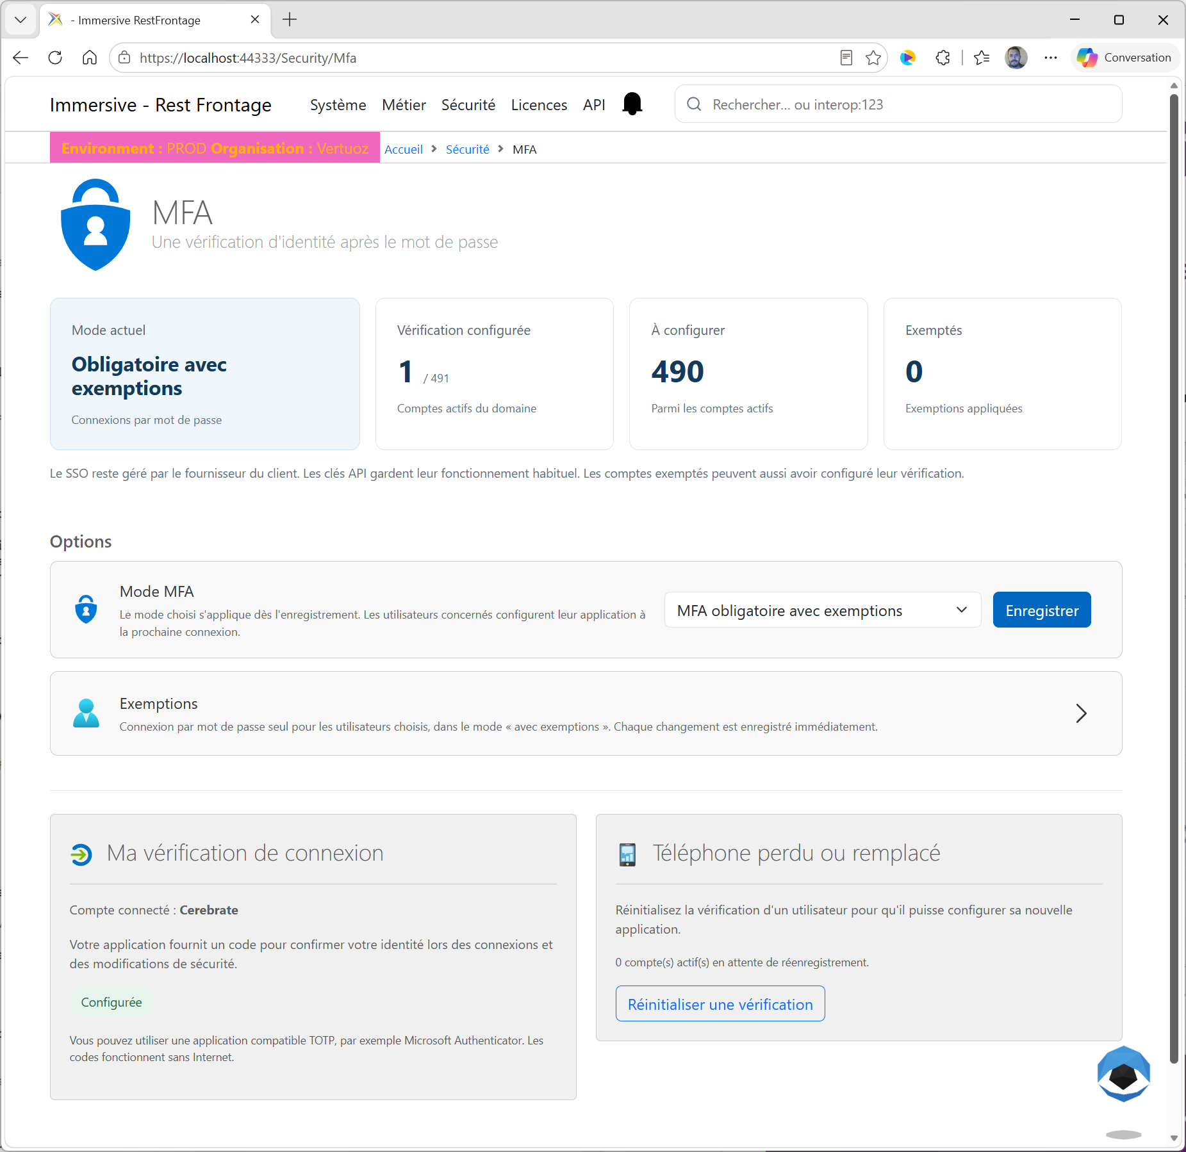Open the Sécurité menu
Screen dimensions: 1186x1152
[x=468, y=105]
